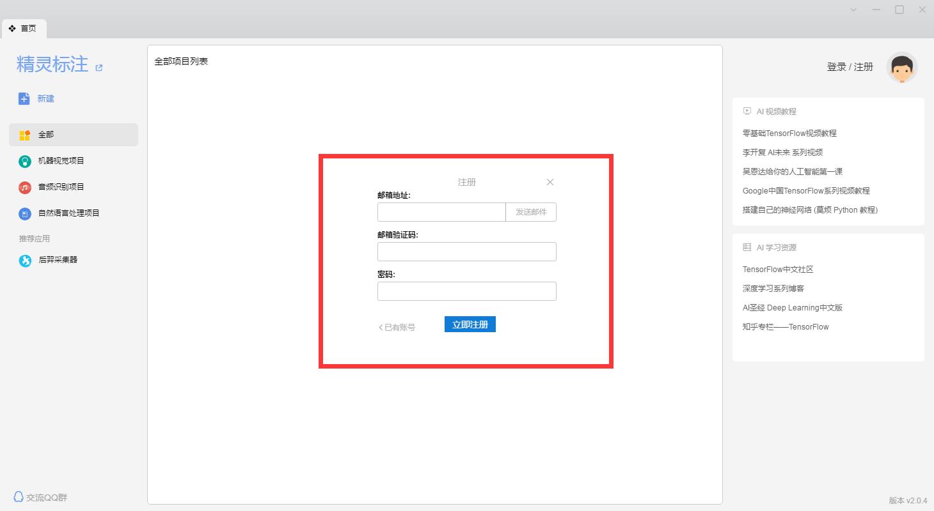Viewport: 934px width, 511px height.
Task: Click the 立即注册 button
Action: pos(470,324)
